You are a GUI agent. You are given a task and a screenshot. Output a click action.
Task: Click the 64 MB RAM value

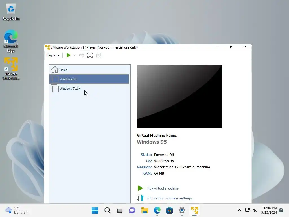159,173
